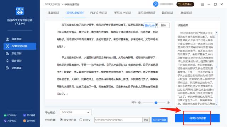The height and width of the screenshot is (127, 227).
Task: Click the OCR eye logo
Action: click(20, 11)
